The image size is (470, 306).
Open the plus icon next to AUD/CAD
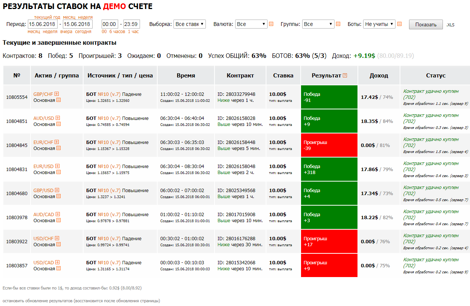point(58,214)
